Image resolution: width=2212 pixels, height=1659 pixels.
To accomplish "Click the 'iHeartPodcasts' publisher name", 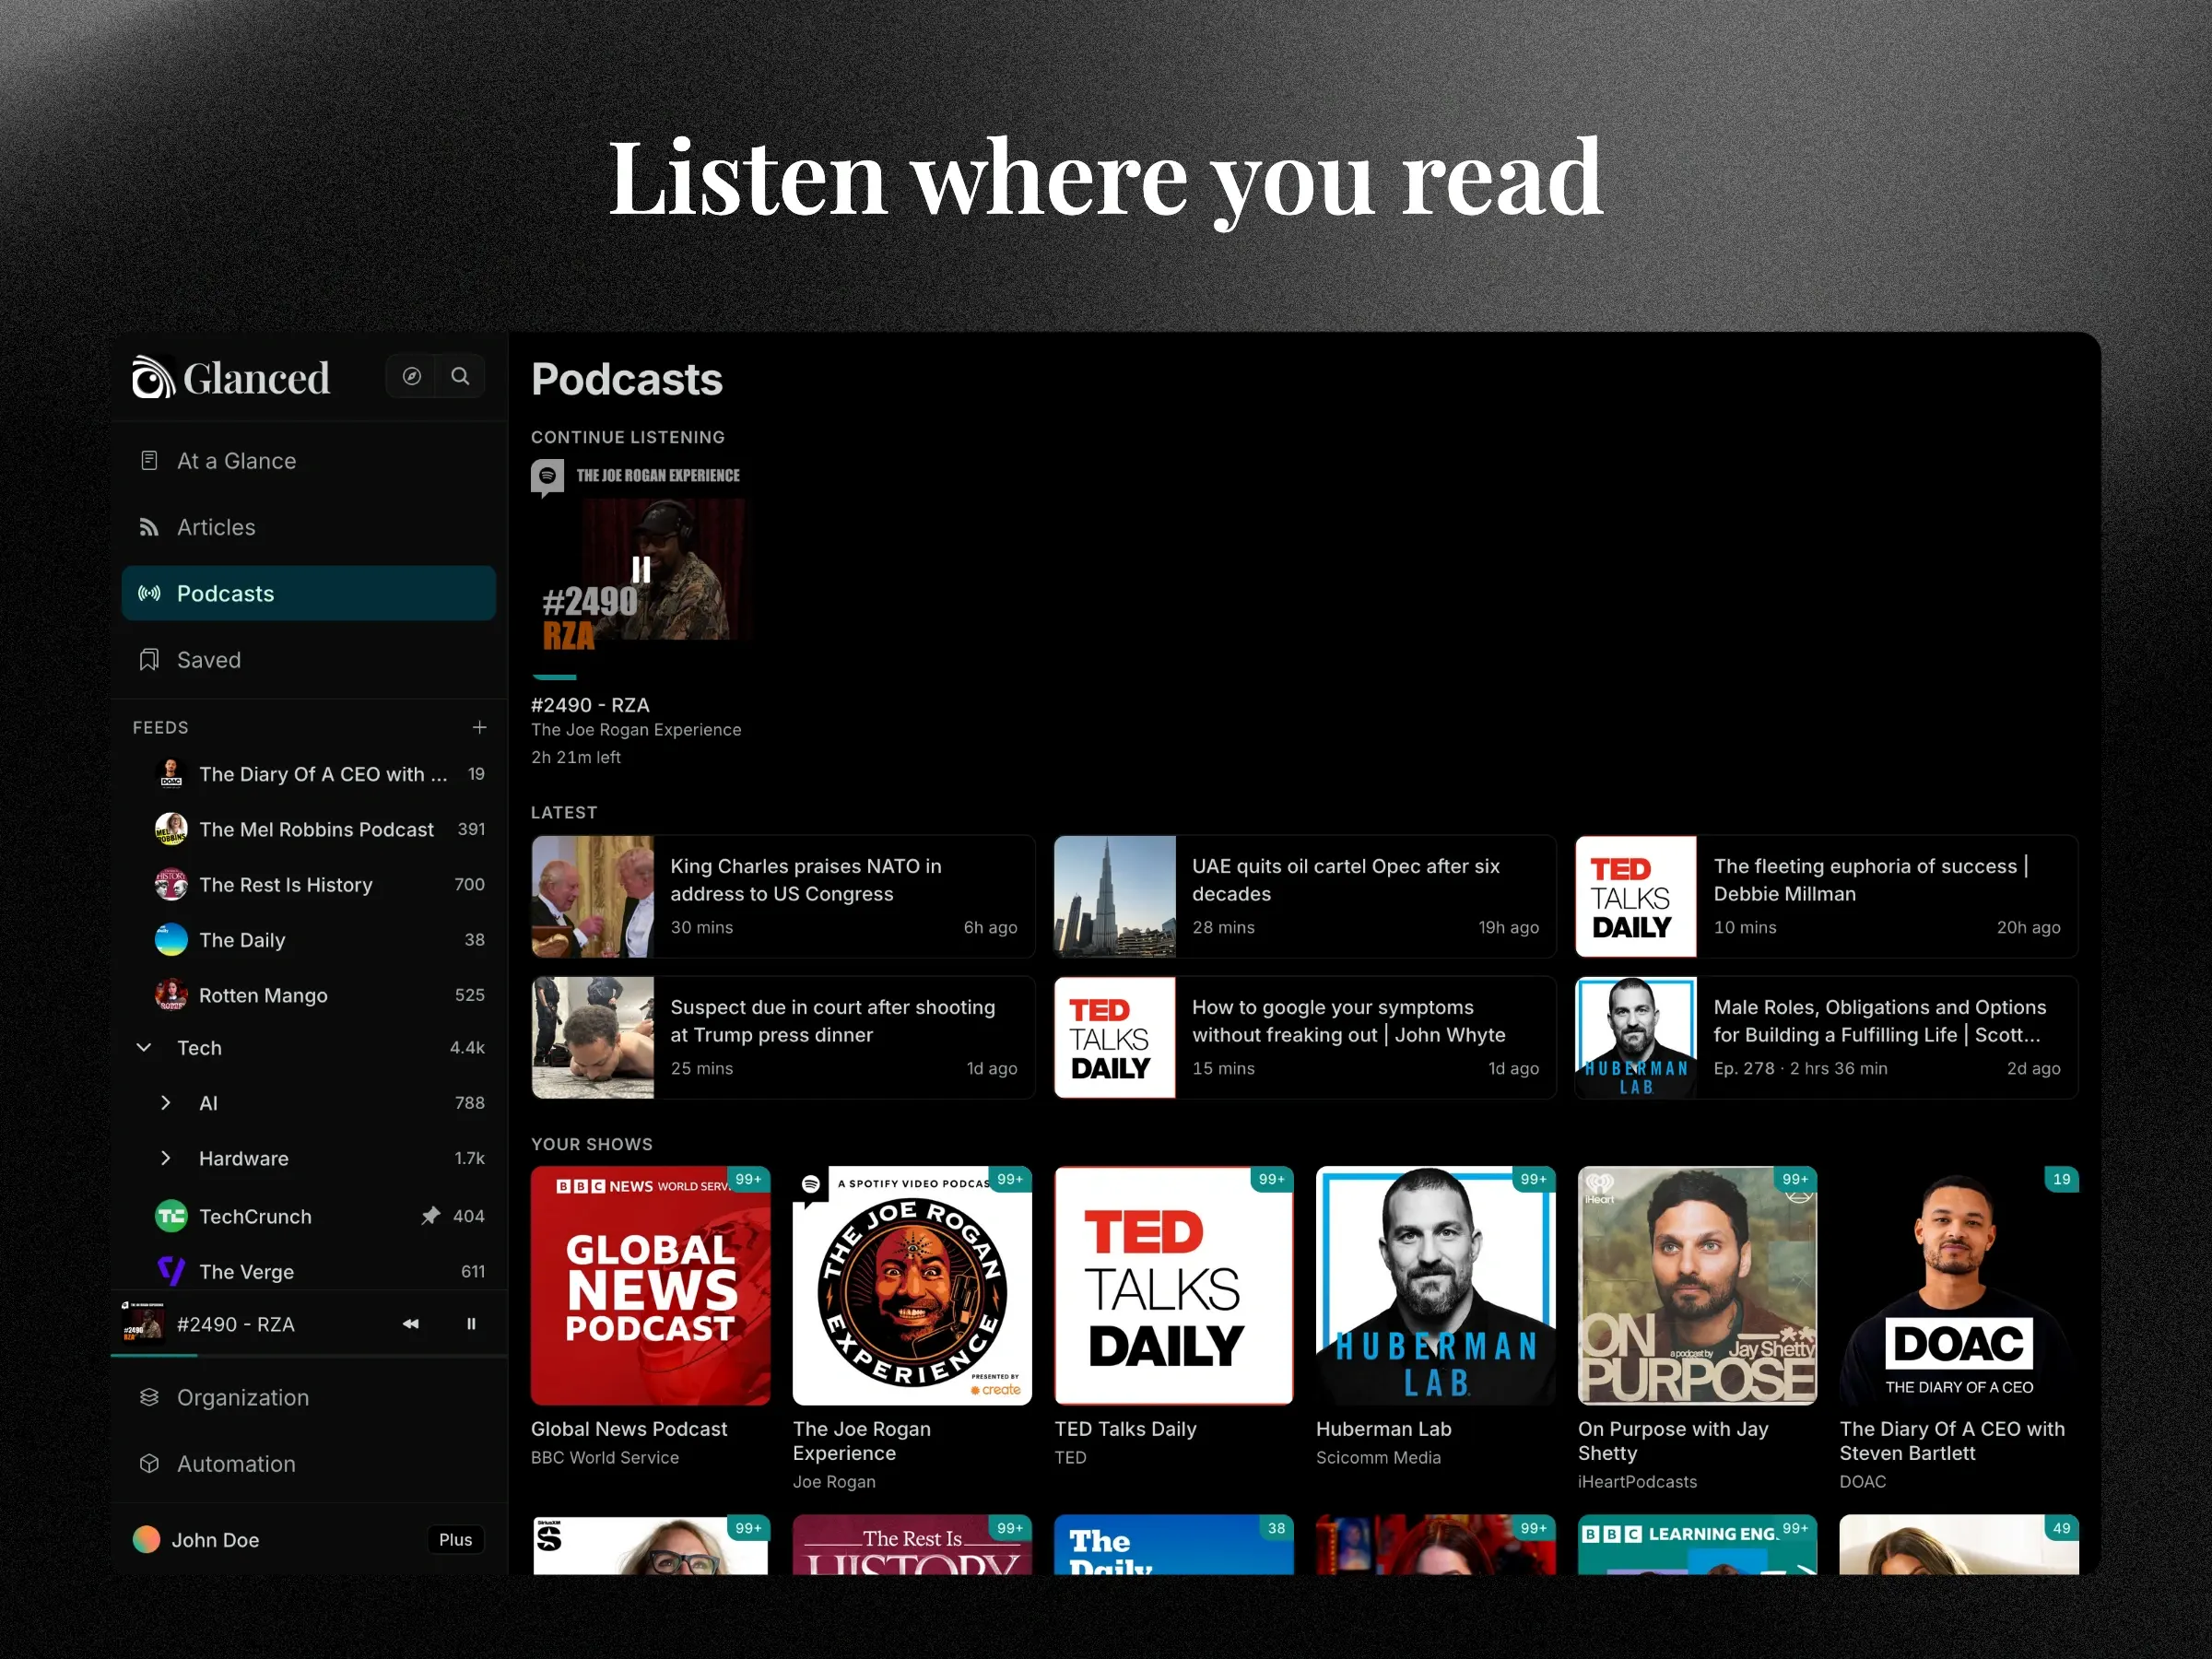I will tap(1637, 1481).
